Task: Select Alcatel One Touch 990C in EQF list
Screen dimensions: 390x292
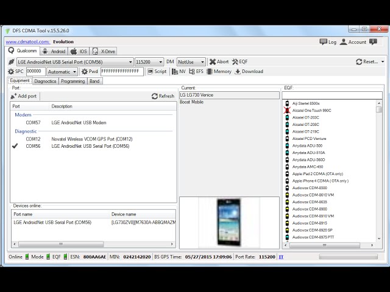Action: (311, 111)
